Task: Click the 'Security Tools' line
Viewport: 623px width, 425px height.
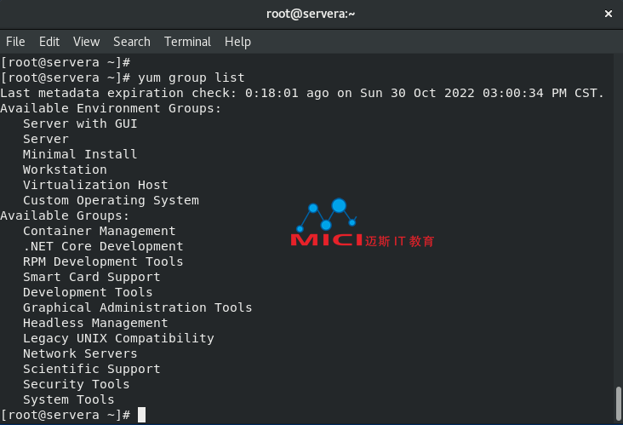Action: tap(76, 384)
